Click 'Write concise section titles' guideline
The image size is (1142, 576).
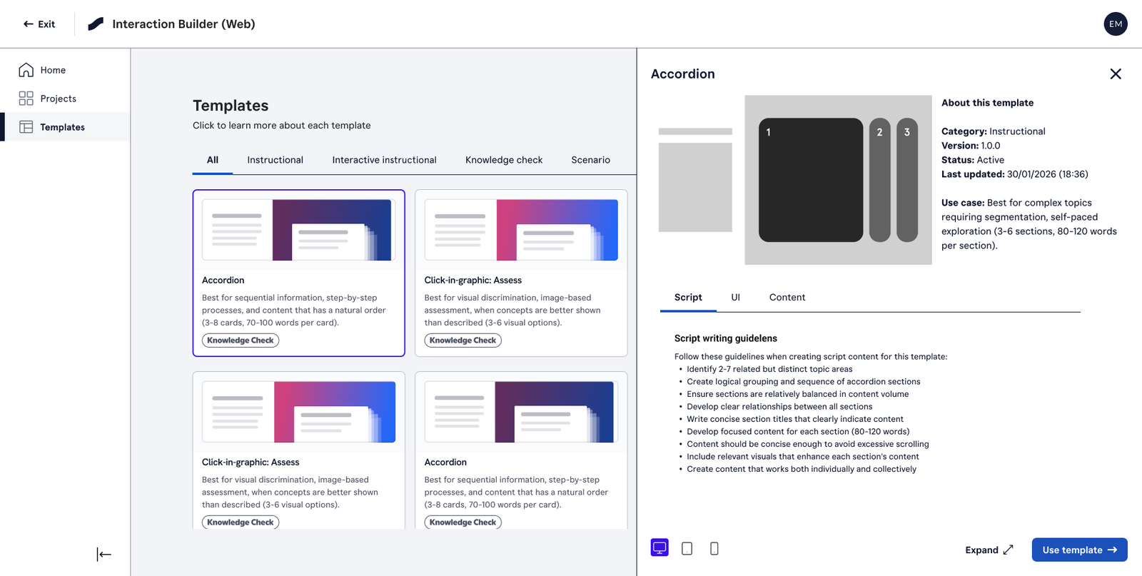tap(795, 419)
